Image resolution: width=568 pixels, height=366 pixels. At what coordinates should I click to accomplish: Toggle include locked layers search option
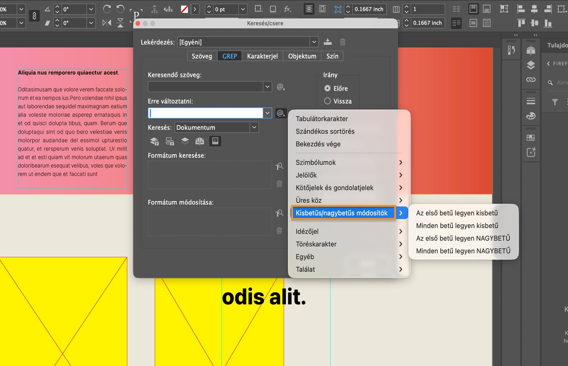(x=154, y=141)
